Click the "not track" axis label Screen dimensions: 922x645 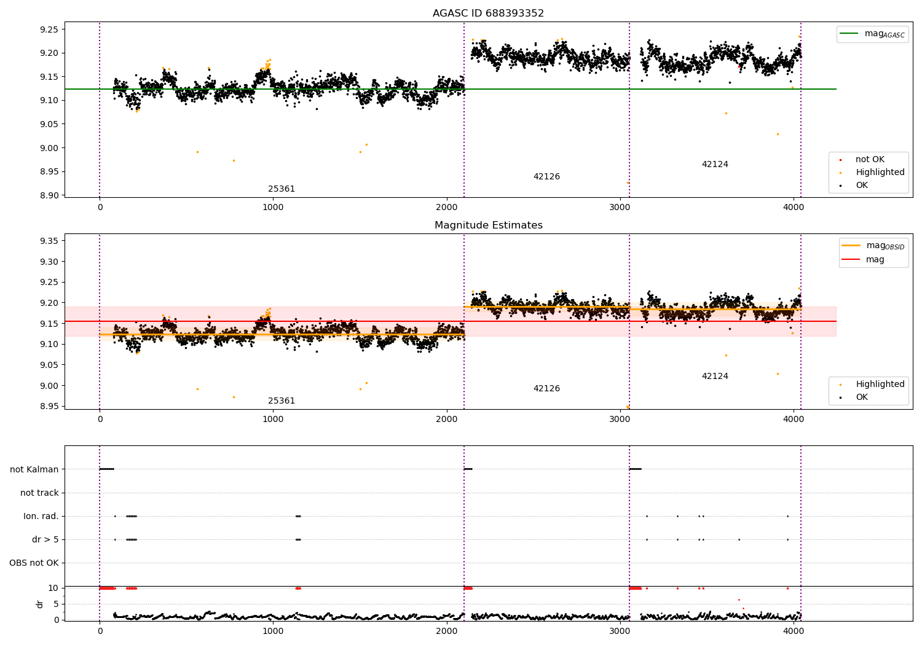[x=39, y=493]
